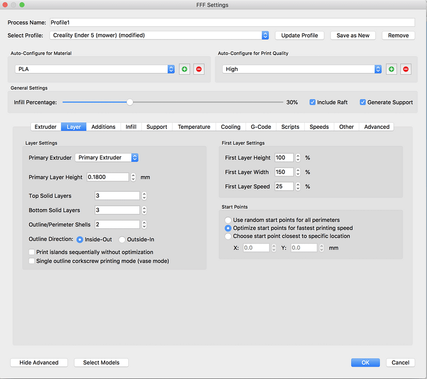Click the Outline/Perimeter Shells value field
The width and height of the screenshot is (427, 379).
click(x=117, y=225)
